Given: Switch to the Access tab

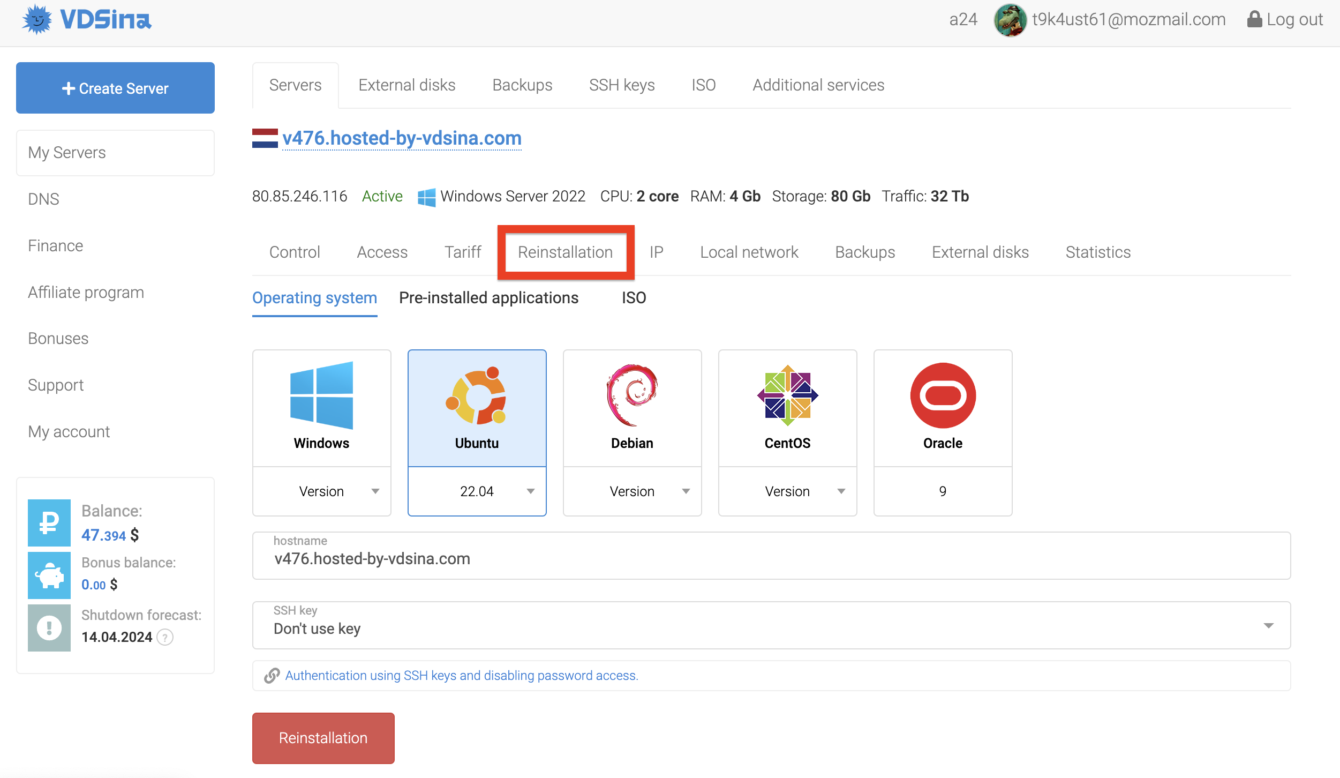Looking at the screenshot, I should (x=382, y=252).
